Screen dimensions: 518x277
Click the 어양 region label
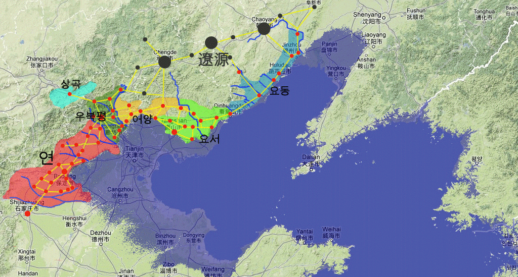(142, 119)
